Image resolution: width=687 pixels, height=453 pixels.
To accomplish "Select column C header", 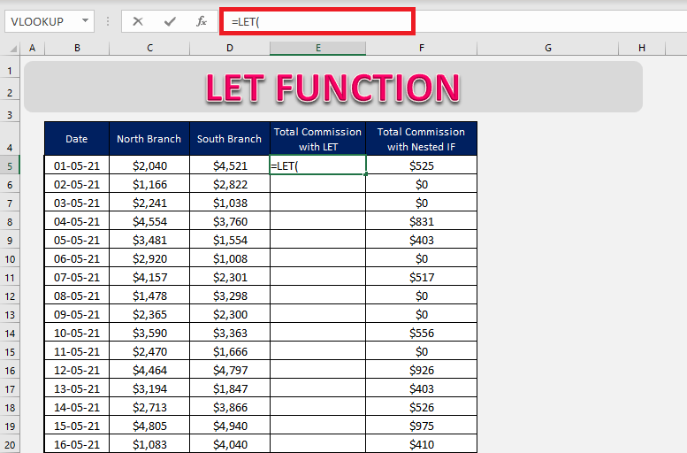I will [149, 48].
